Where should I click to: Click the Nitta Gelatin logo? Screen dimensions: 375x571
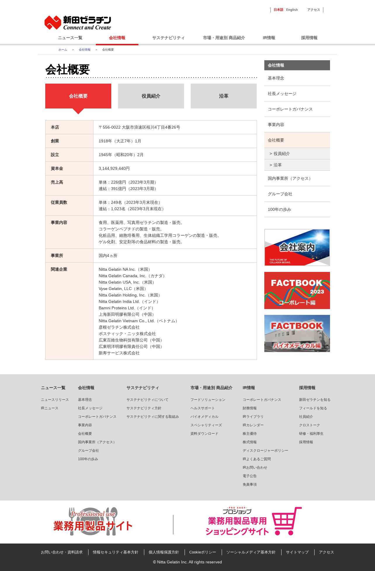point(78,23)
